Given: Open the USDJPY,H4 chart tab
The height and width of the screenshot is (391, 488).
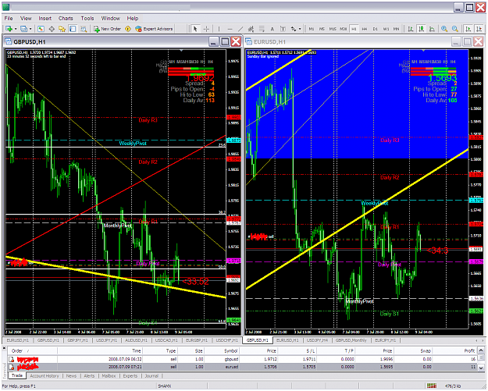Looking at the screenshot, I should pyautogui.click(x=317, y=340).
